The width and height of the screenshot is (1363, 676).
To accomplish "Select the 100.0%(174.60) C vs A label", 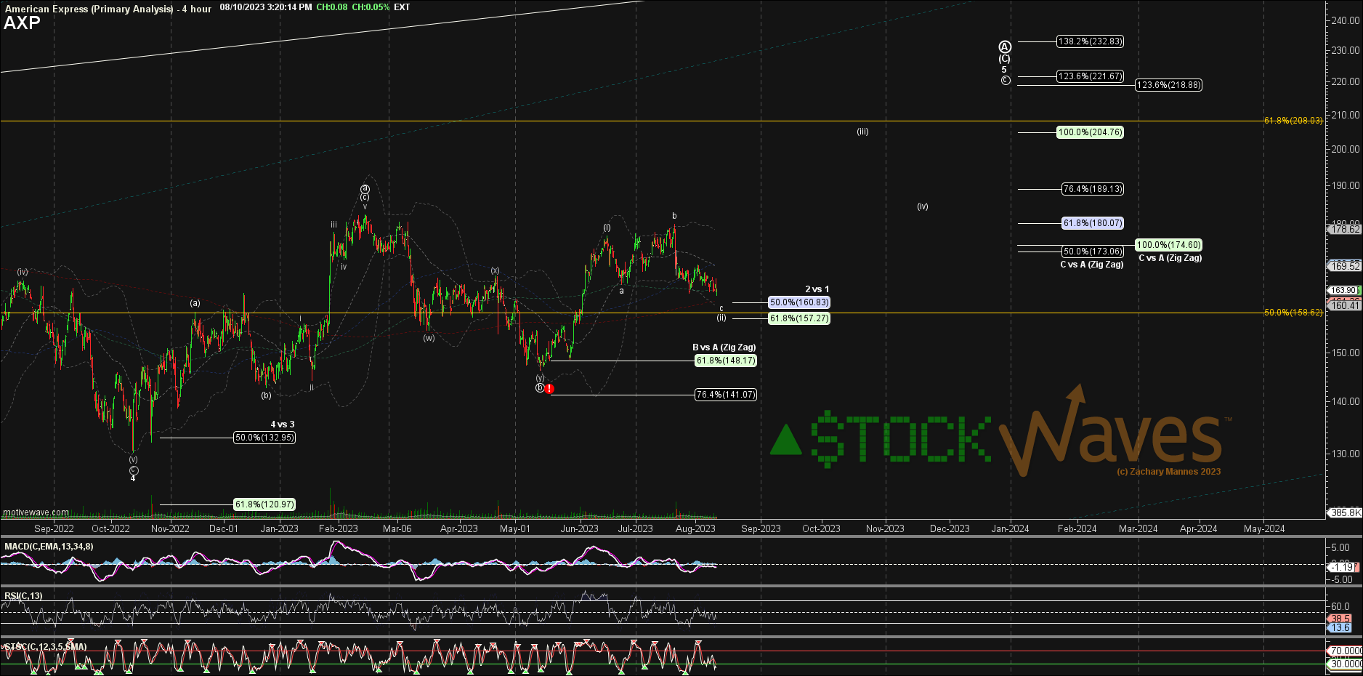I will tap(1168, 245).
